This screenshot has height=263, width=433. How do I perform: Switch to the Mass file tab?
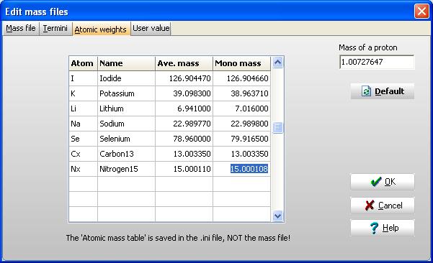pyautogui.click(x=21, y=29)
